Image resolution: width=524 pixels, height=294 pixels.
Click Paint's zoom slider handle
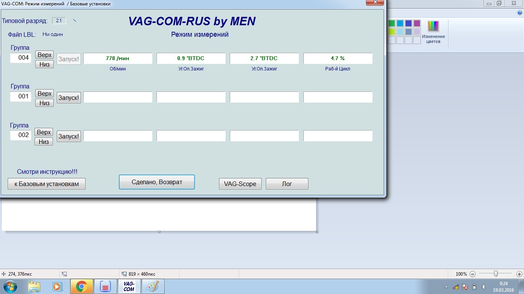point(496,274)
